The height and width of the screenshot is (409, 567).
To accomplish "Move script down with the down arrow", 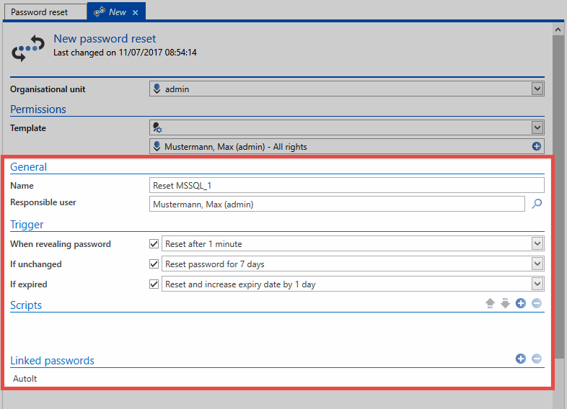I will [505, 303].
